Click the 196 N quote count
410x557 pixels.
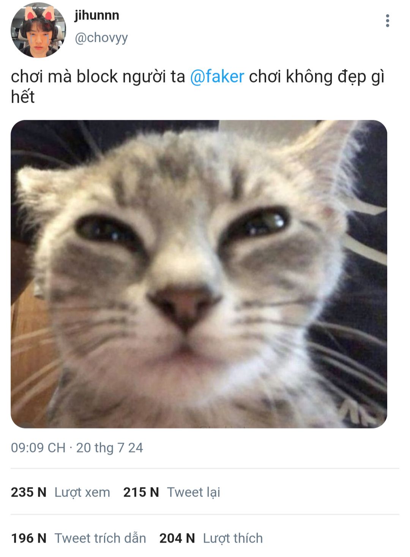click(x=28, y=538)
